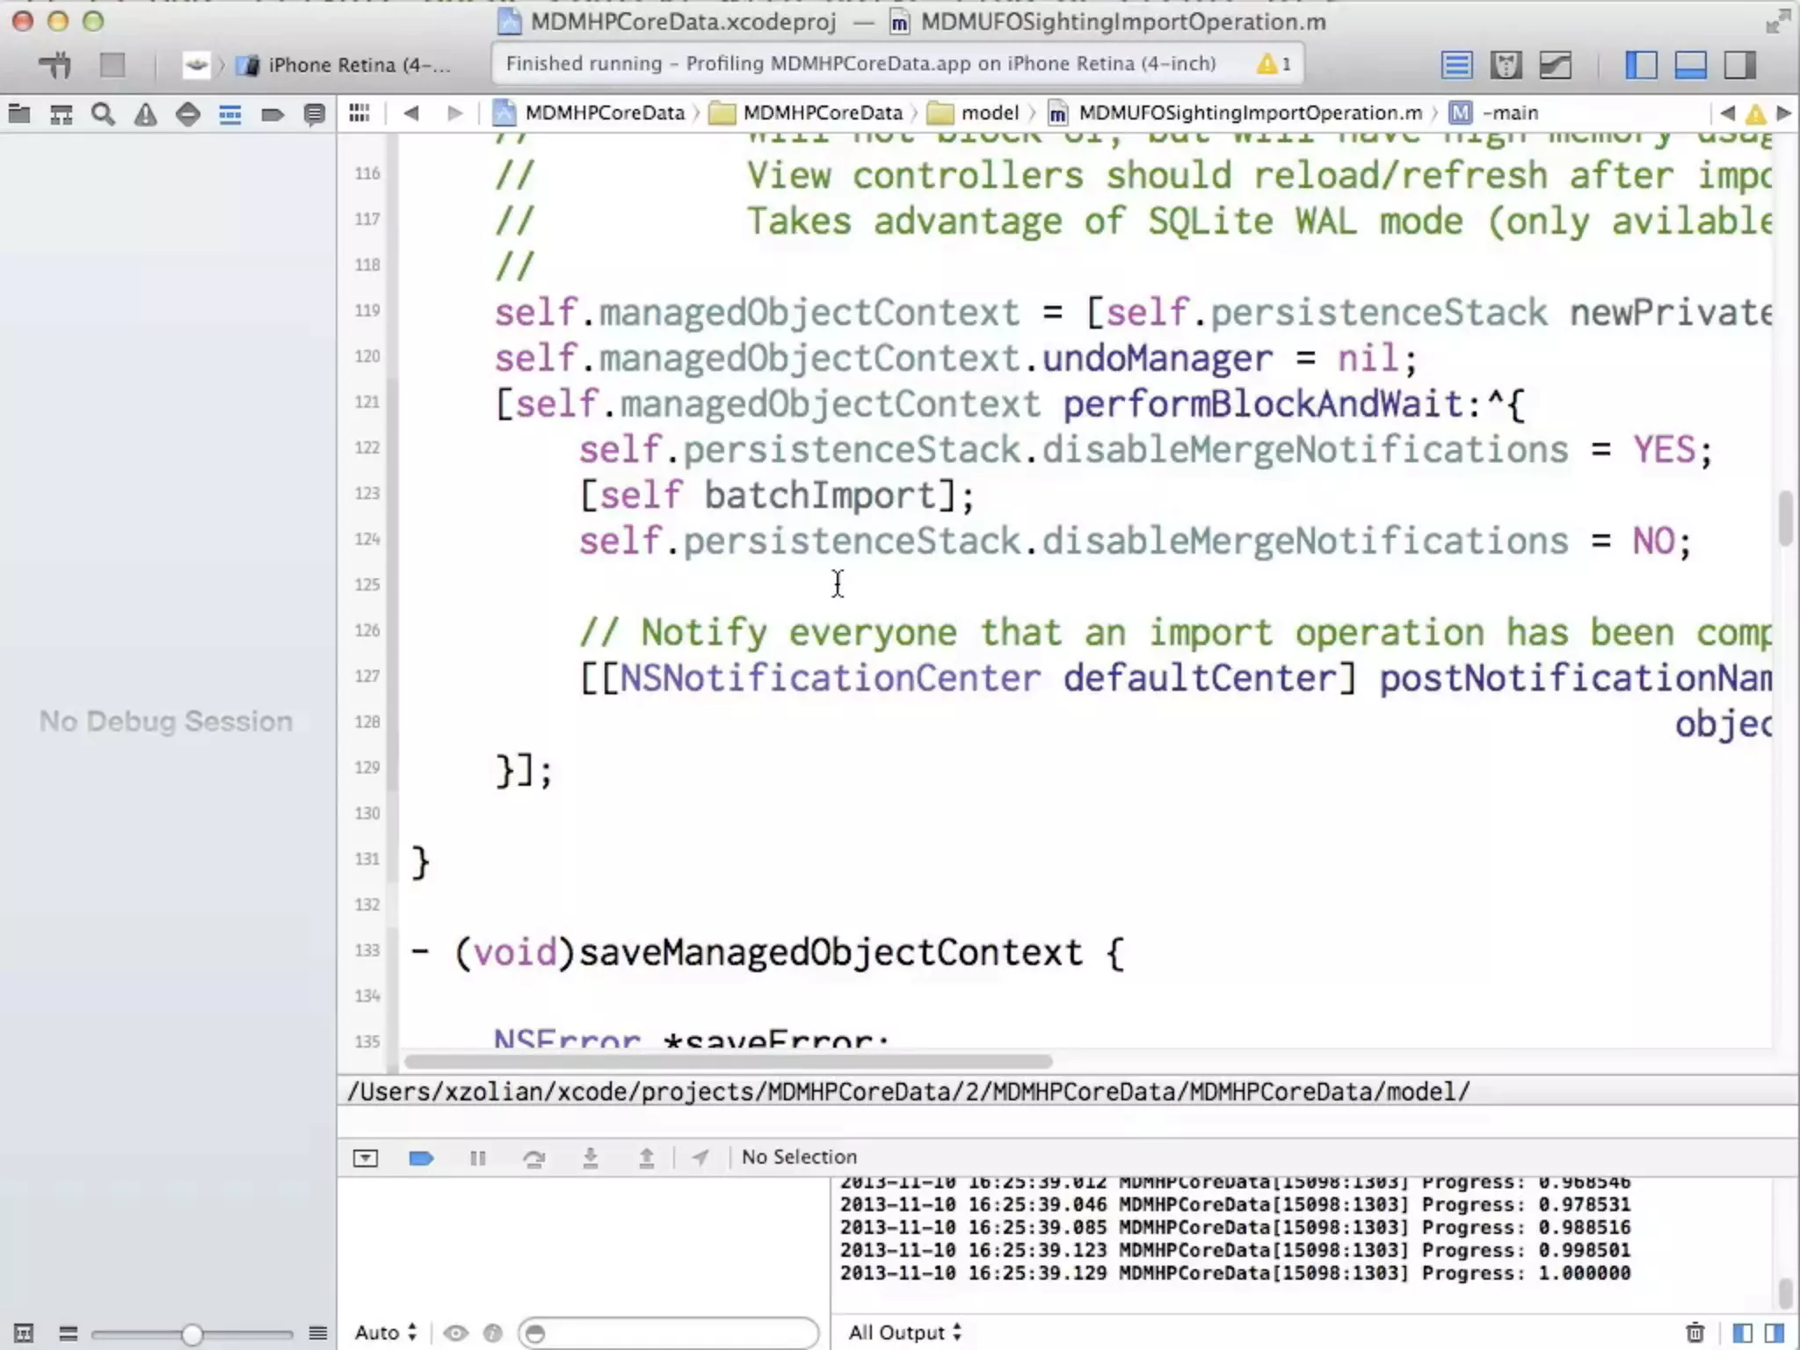Open the Auto variables view dropdown

[385, 1332]
